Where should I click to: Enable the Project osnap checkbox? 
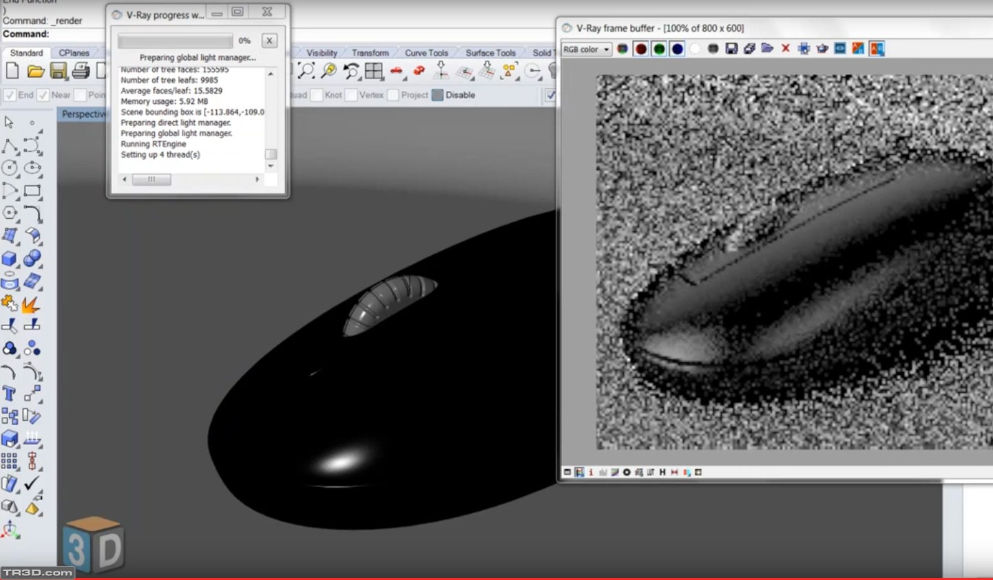(393, 95)
